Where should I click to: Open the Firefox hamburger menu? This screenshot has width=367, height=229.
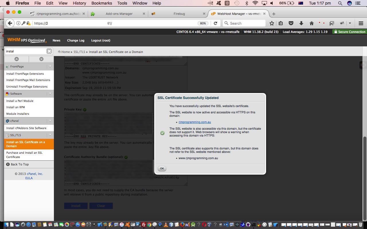click(361, 23)
